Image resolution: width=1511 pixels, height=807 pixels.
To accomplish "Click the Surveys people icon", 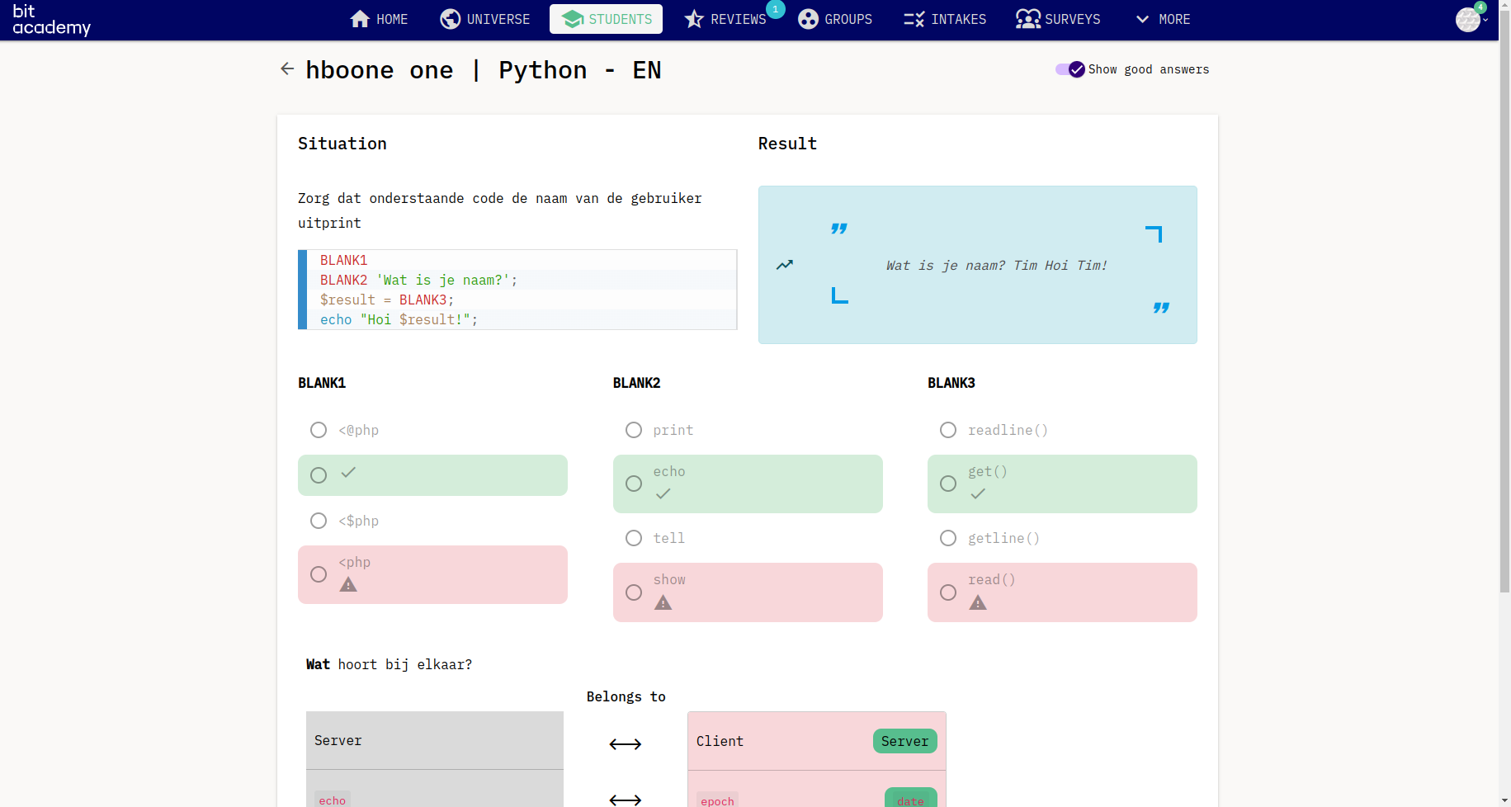I will pos(1028,19).
